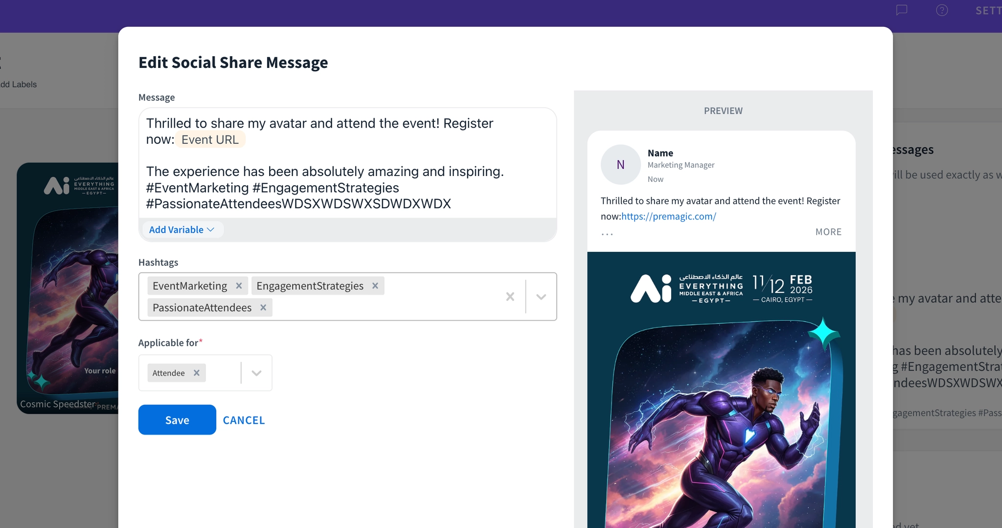Clear all hashtags with the X icon
1002x528 pixels.
point(510,297)
